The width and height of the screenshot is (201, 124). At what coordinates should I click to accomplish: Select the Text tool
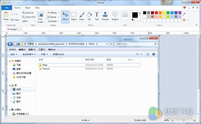pyautogui.click(x=97, y=16)
